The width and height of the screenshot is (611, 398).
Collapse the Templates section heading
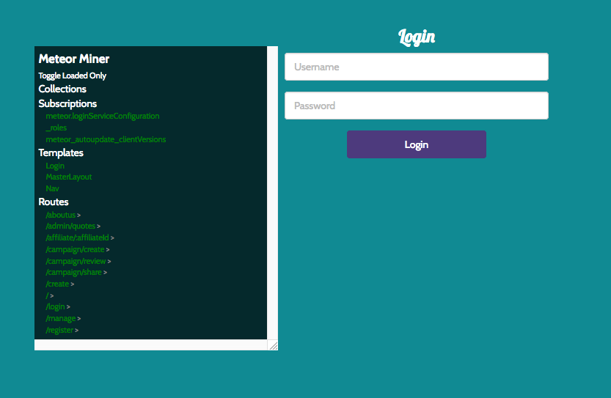pos(61,152)
